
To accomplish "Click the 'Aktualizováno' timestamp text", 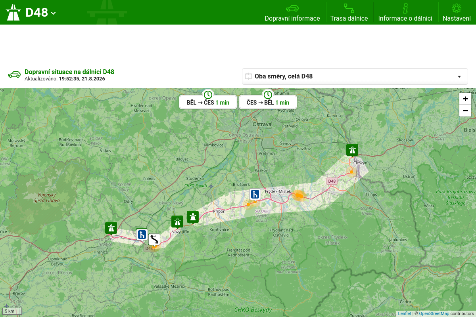I will 65,79.
